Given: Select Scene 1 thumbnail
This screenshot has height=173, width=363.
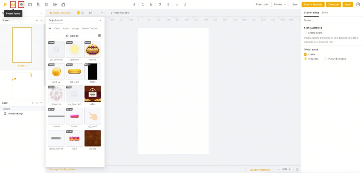Looking at the screenshot, I should [22, 45].
